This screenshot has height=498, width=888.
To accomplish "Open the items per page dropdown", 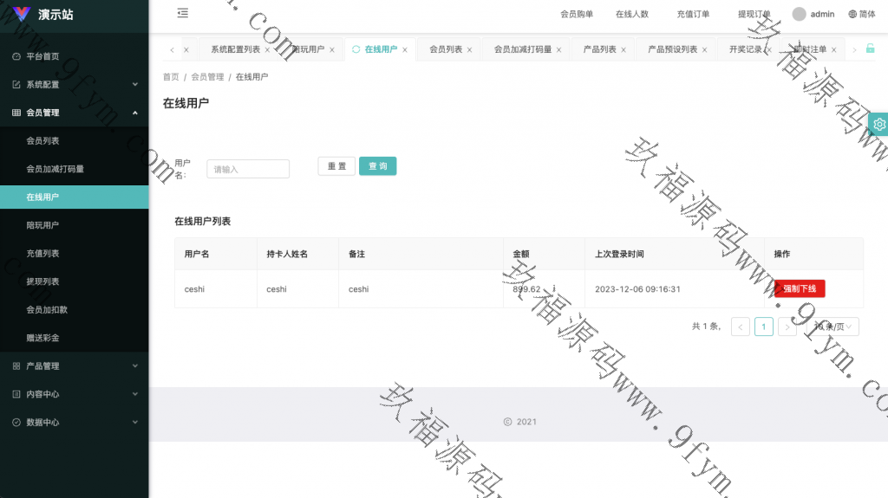I will pos(834,327).
